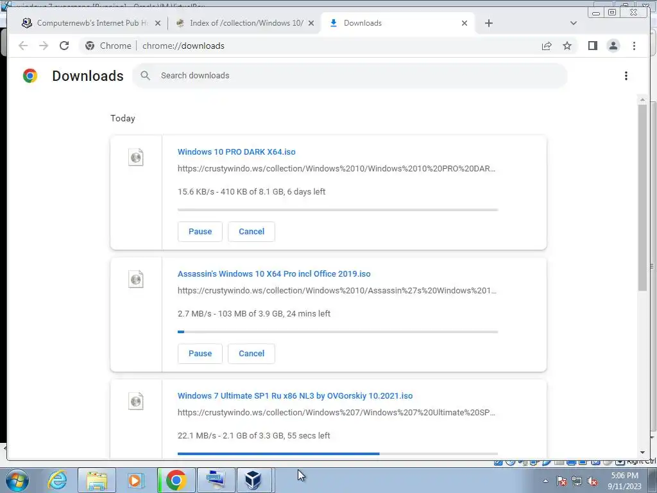This screenshot has height=493, width=657.
Task: Click the scrollbar down arrow
Action: click(642, 453)
